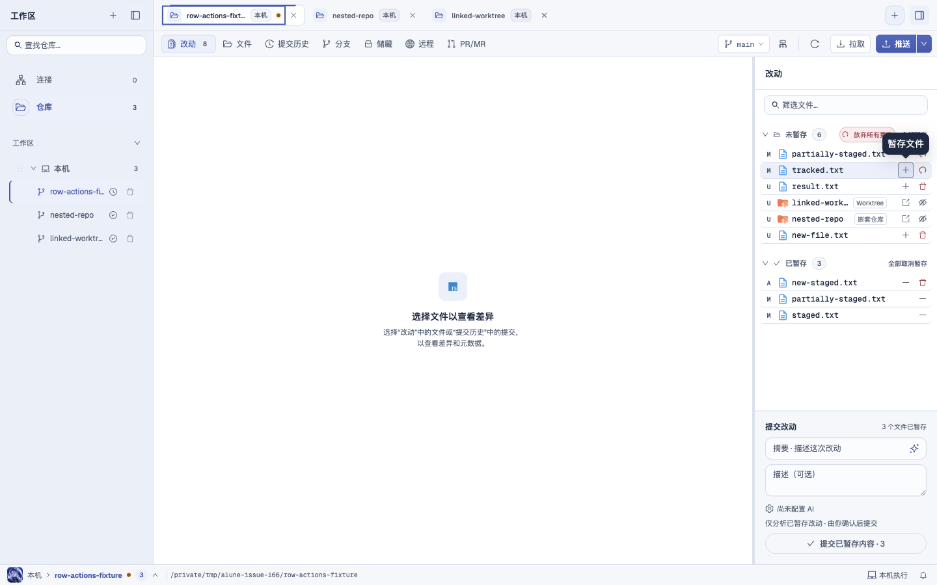Open nested-repo entry via its open icon
Viewport: 937px width, 585px height.
pos(906,219)
